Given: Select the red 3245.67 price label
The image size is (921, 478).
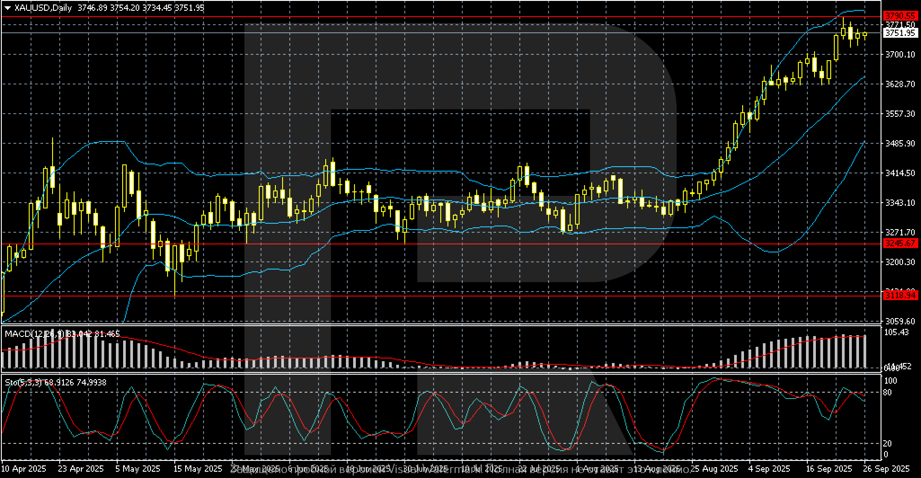Looking at the screenshot, I should click(900, 243).
